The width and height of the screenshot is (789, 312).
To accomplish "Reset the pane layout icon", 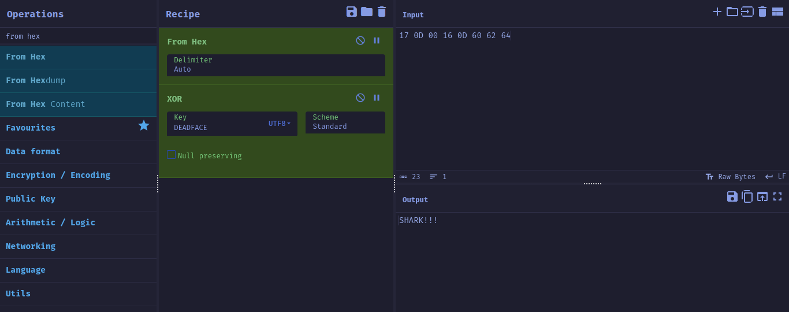I will (777, 12).
